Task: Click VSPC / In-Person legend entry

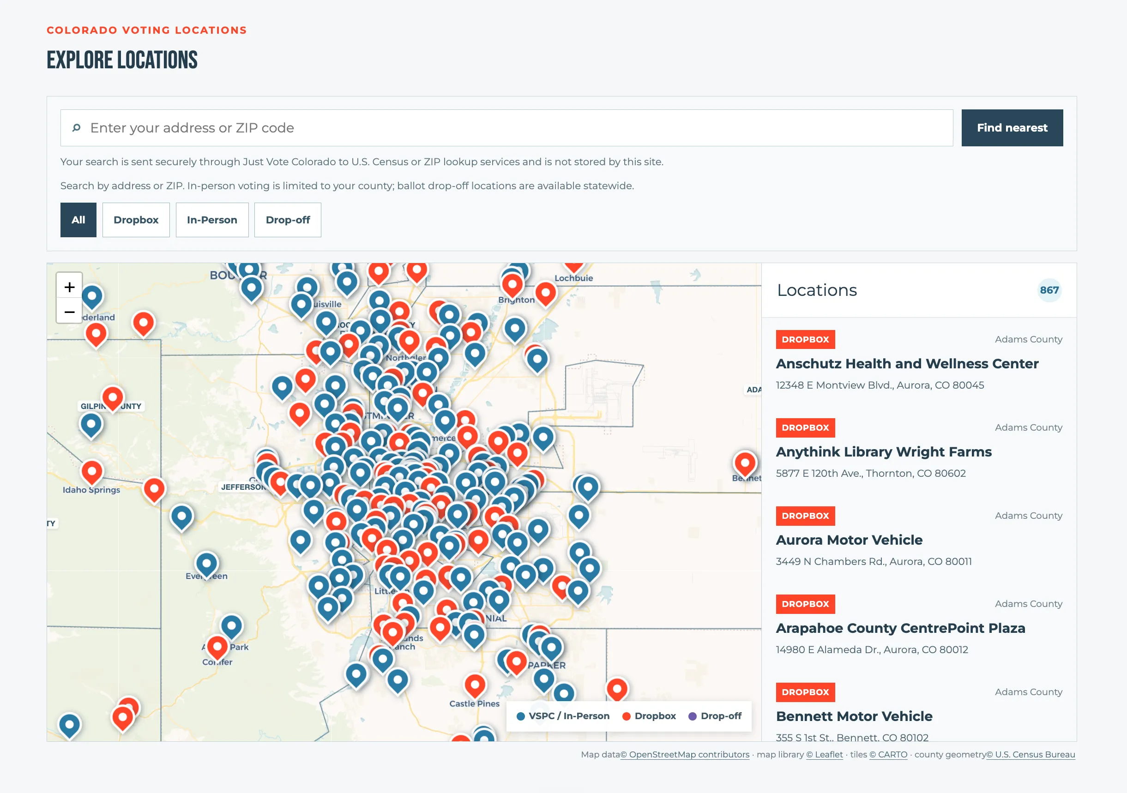Action: click(x=563, y=716)
